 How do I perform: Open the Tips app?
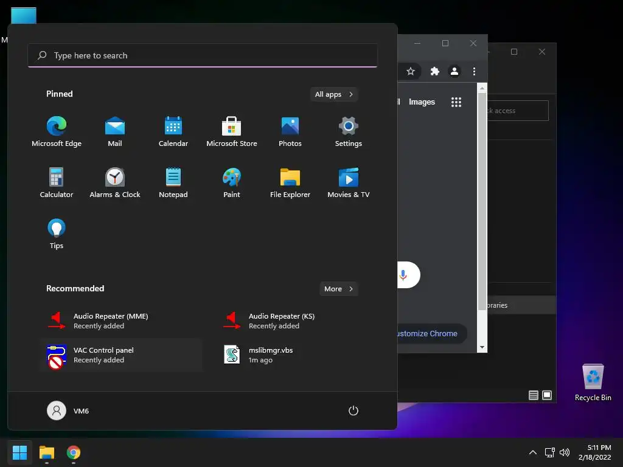click(x=57, y=234)
